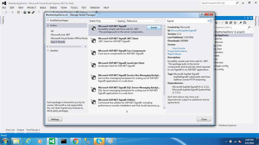Viewport: 259px width, 145px height.
Task: Open the TOOLS menu
Action: [x=74, y=8]
